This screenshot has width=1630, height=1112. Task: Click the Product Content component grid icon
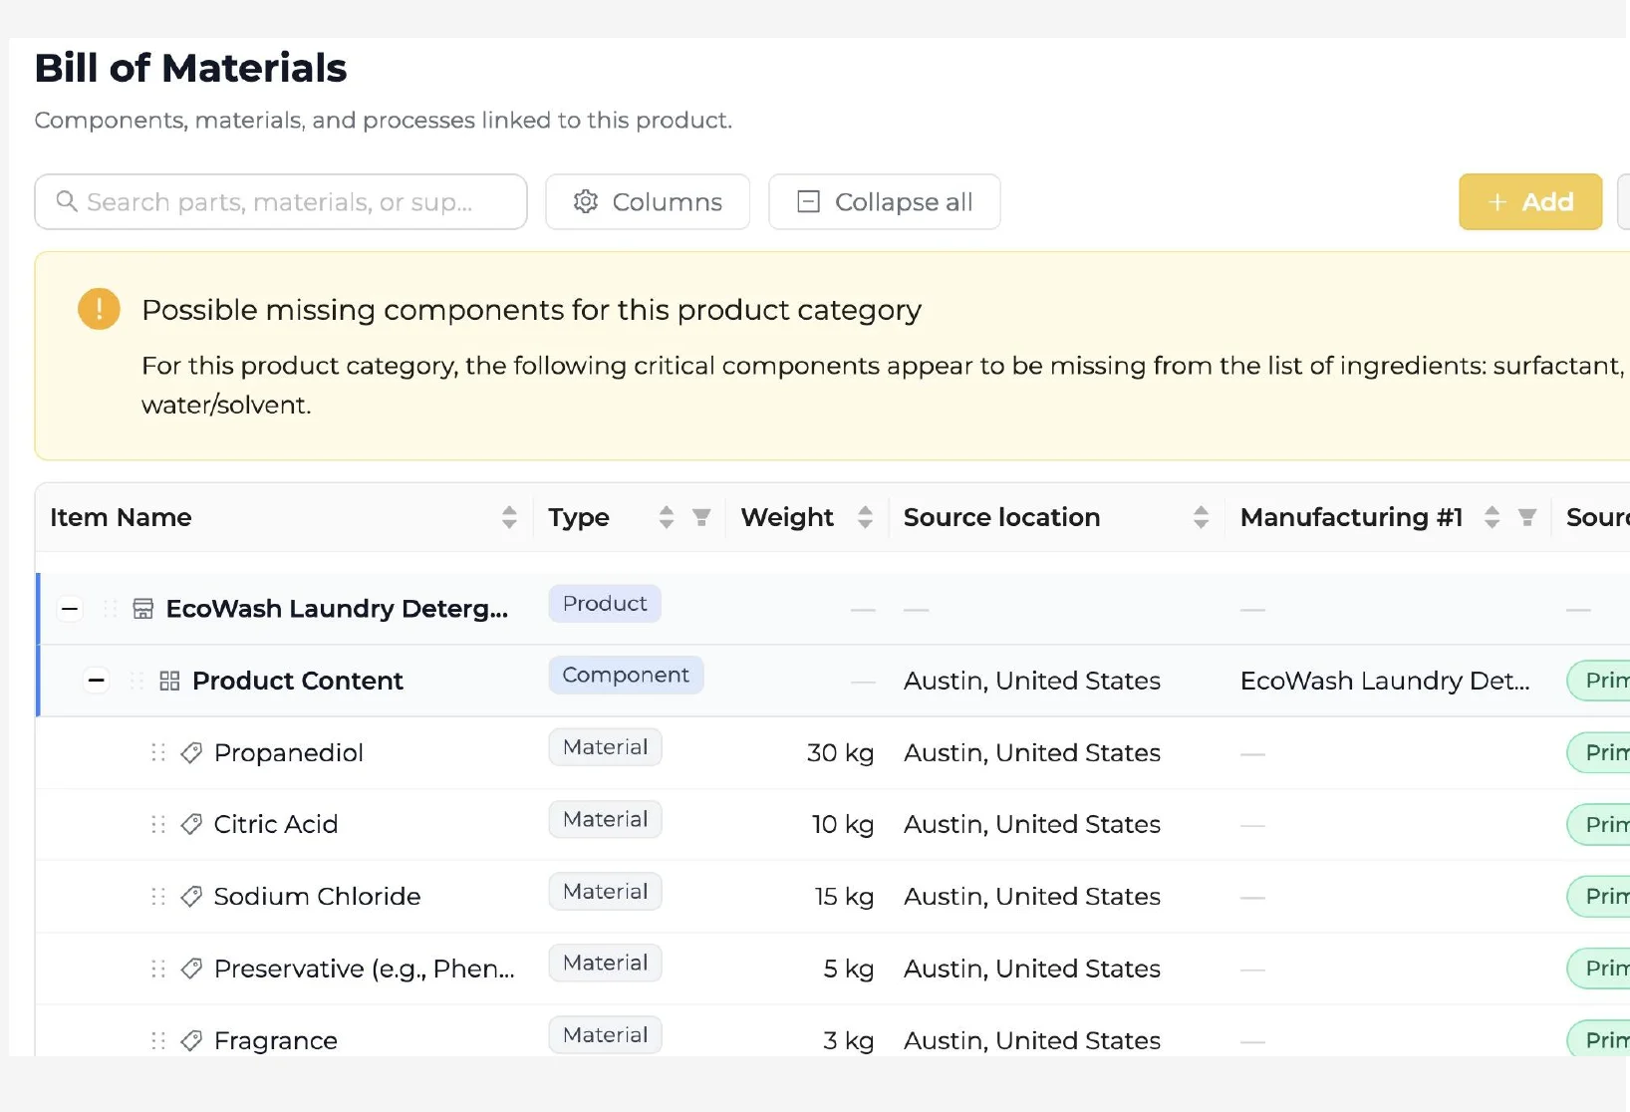[x=169, y=681]
